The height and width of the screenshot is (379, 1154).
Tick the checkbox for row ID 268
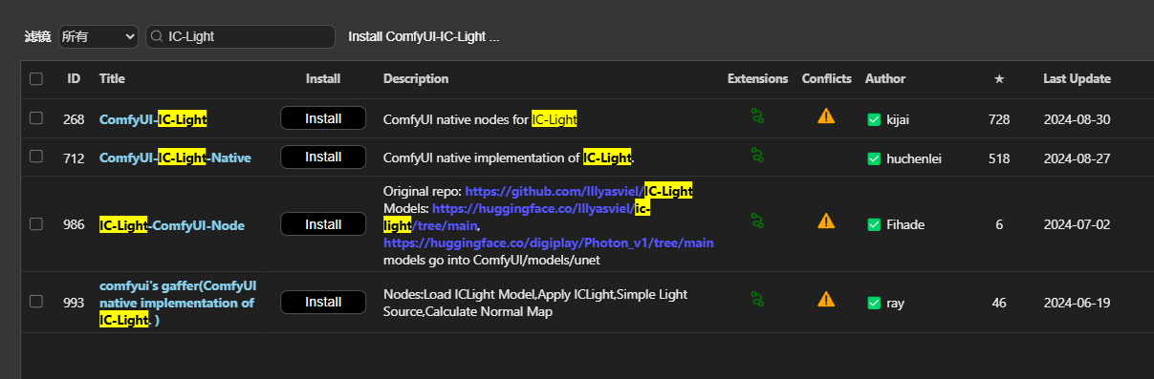coord(36,118)
